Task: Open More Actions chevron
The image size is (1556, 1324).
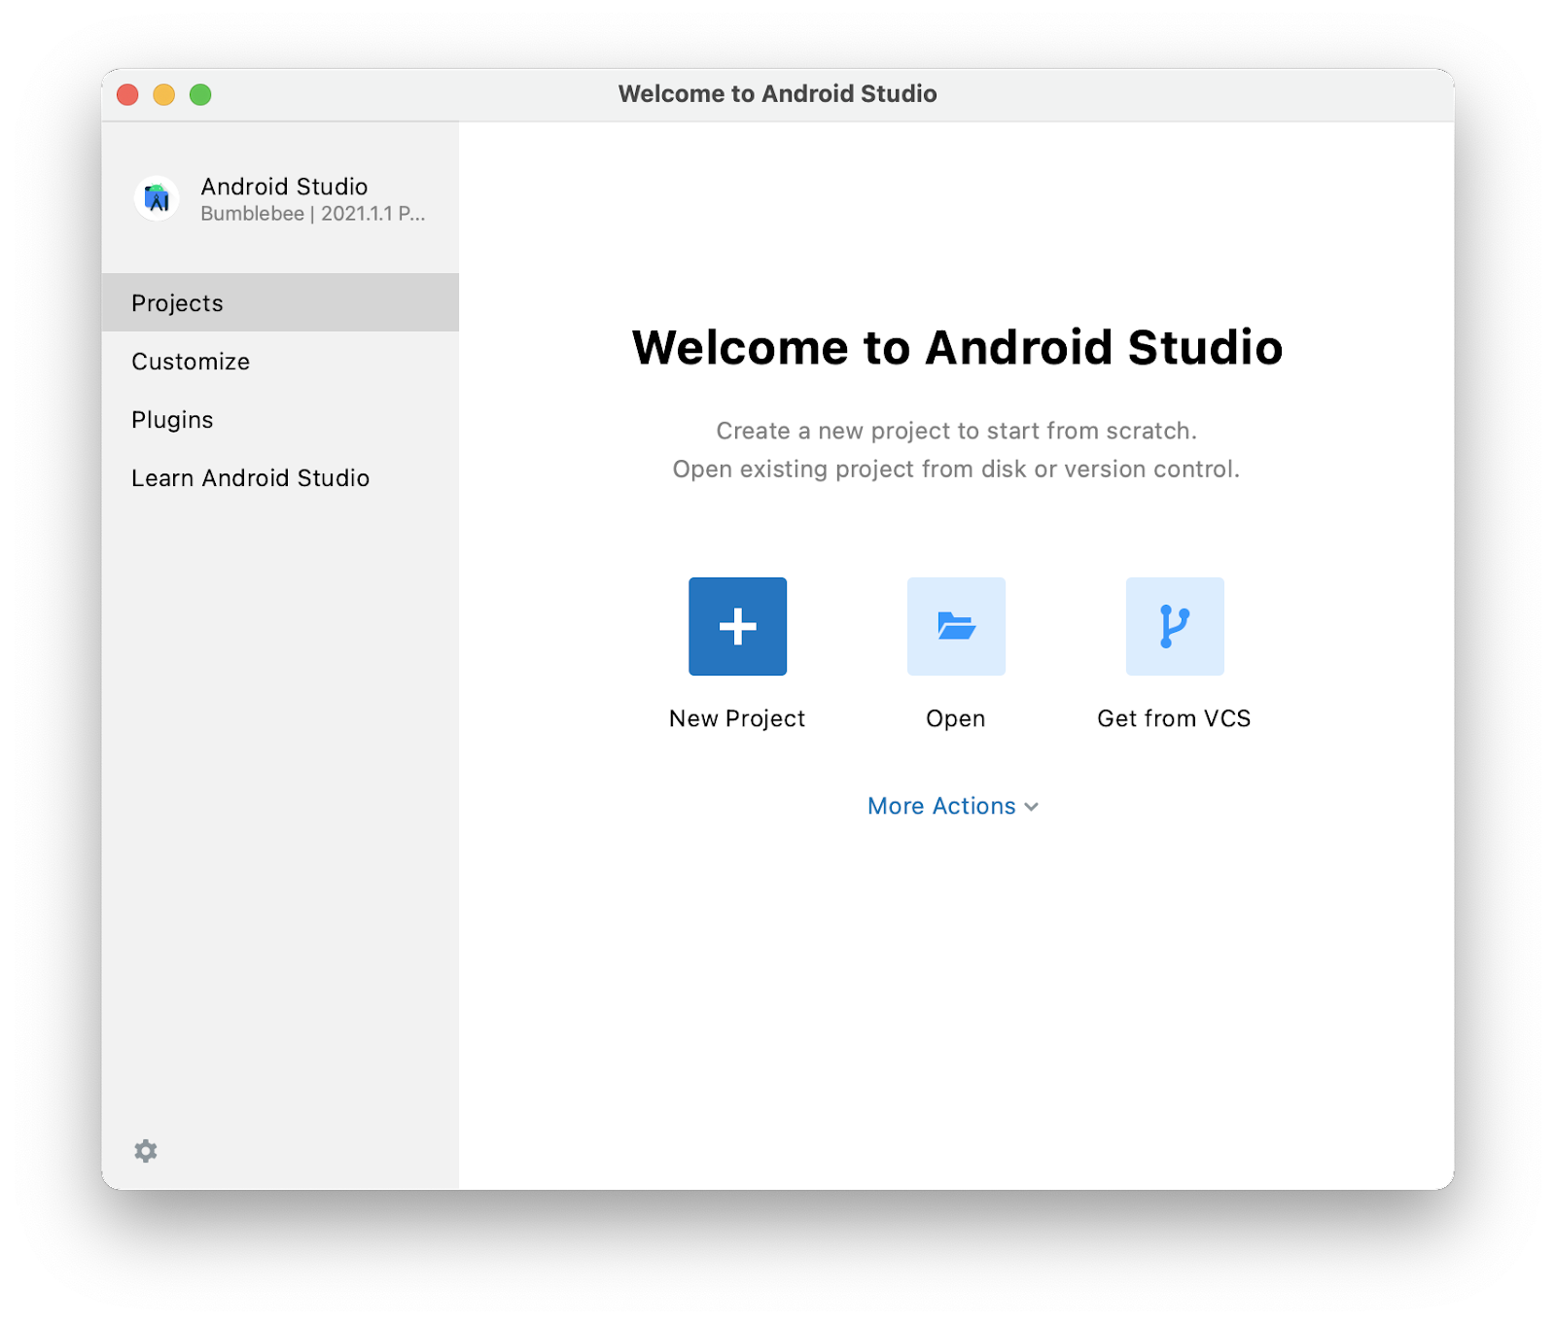Action: (1033, 807)
